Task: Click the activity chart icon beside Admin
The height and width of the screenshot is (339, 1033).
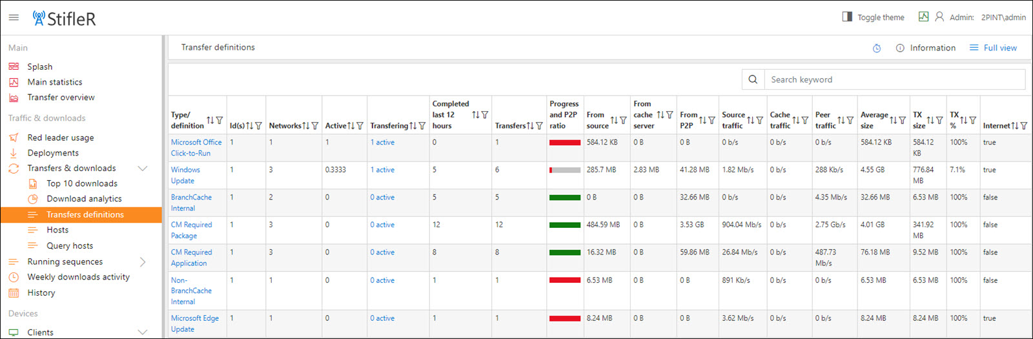Action: 923,17
